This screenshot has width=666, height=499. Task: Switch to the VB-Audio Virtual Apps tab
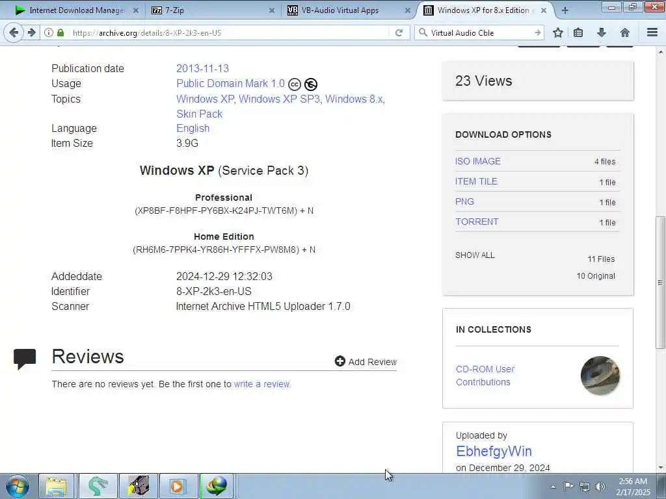[x=349, y=10]
